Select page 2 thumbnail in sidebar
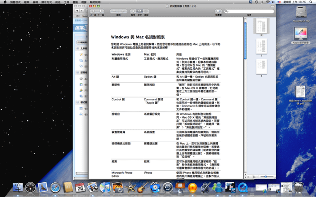The height and width of the screenshot is (197, 316). tap(261, 46)
